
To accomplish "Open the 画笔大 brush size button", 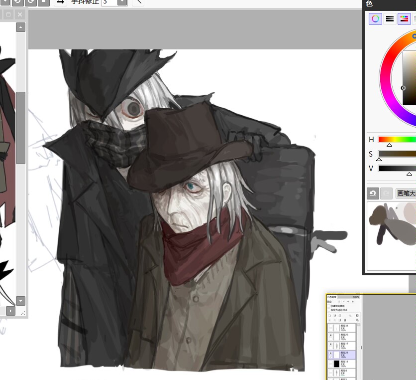I will tap(406, 193).
